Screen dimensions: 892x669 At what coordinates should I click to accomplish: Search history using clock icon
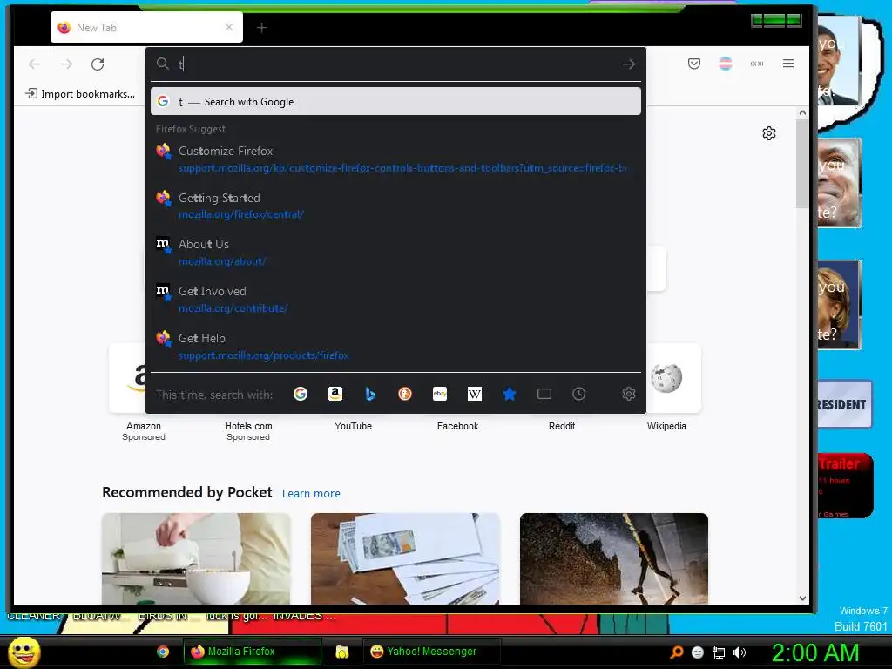tap(578, 394)
